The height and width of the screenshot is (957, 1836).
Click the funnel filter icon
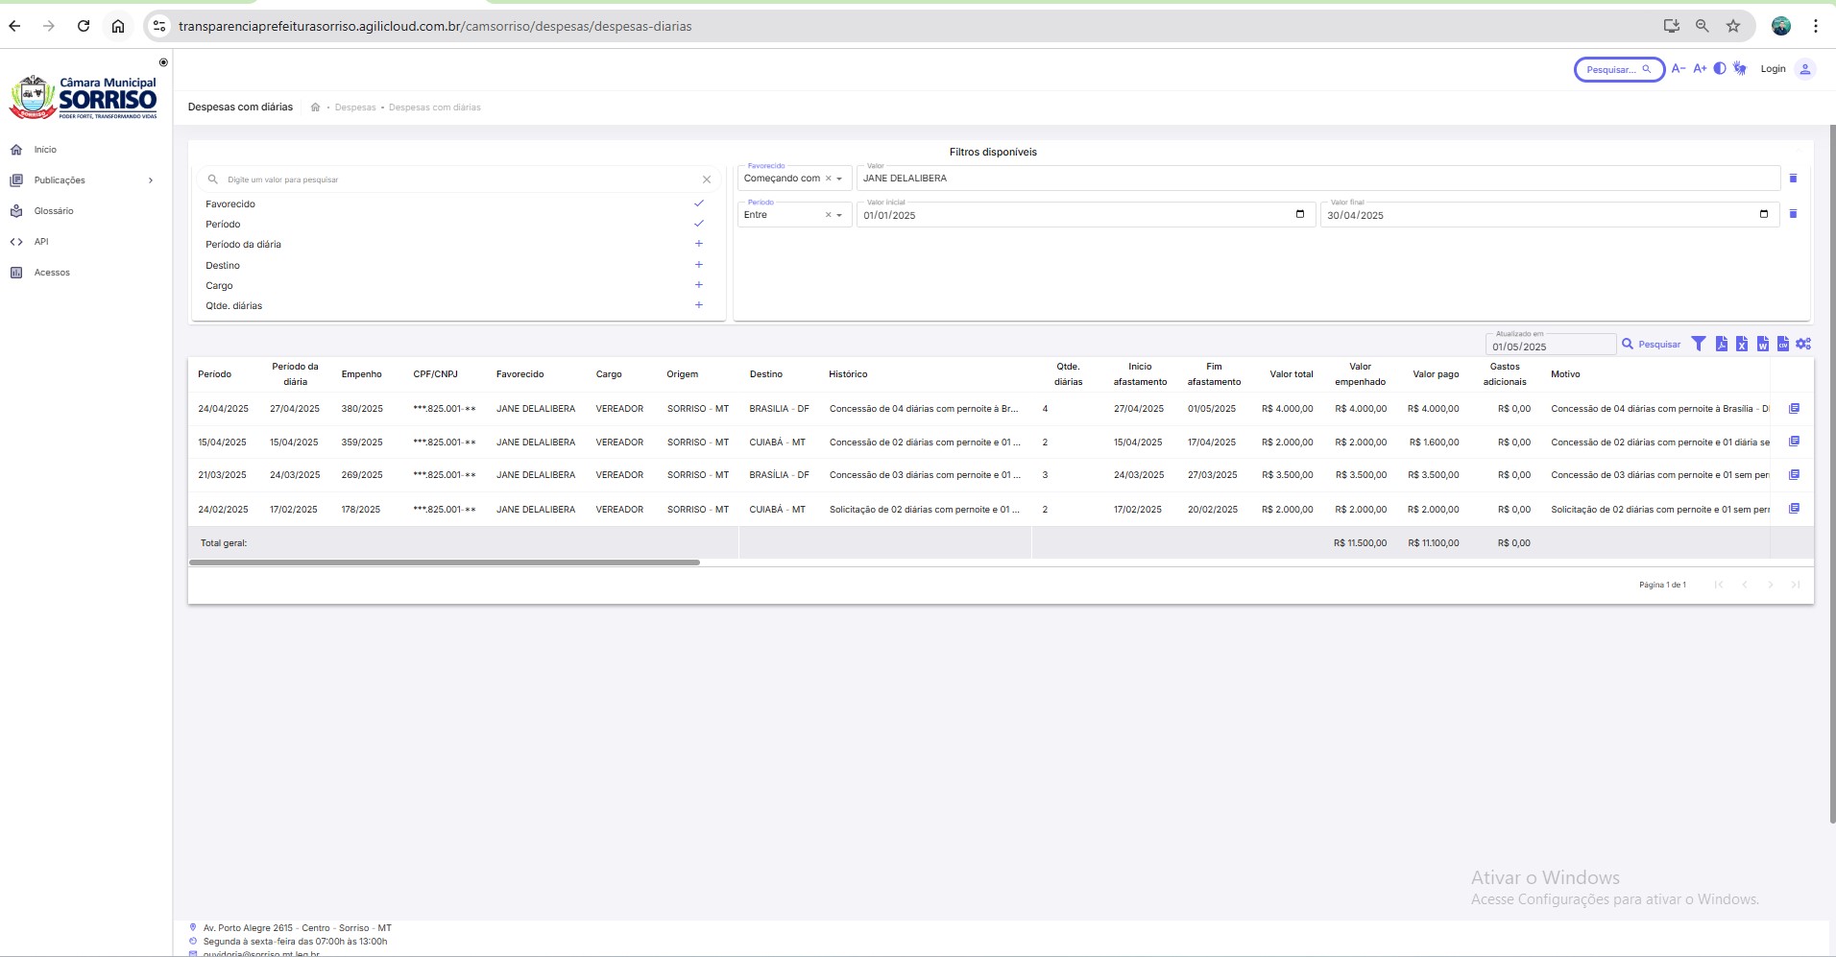coord(1699,344)
